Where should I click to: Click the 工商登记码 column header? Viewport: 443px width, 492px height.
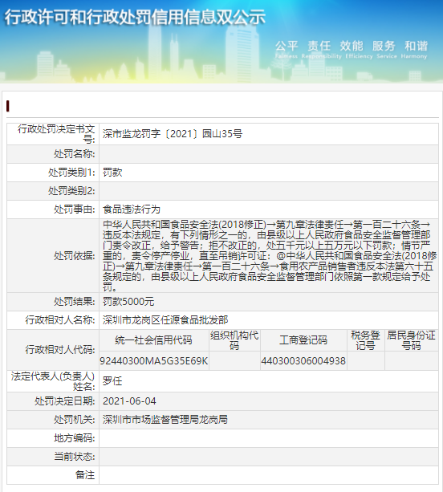(x=303, y=340)
